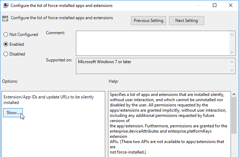
Task: Click Comment box scroll up arrow
Action: pos(232,35)
